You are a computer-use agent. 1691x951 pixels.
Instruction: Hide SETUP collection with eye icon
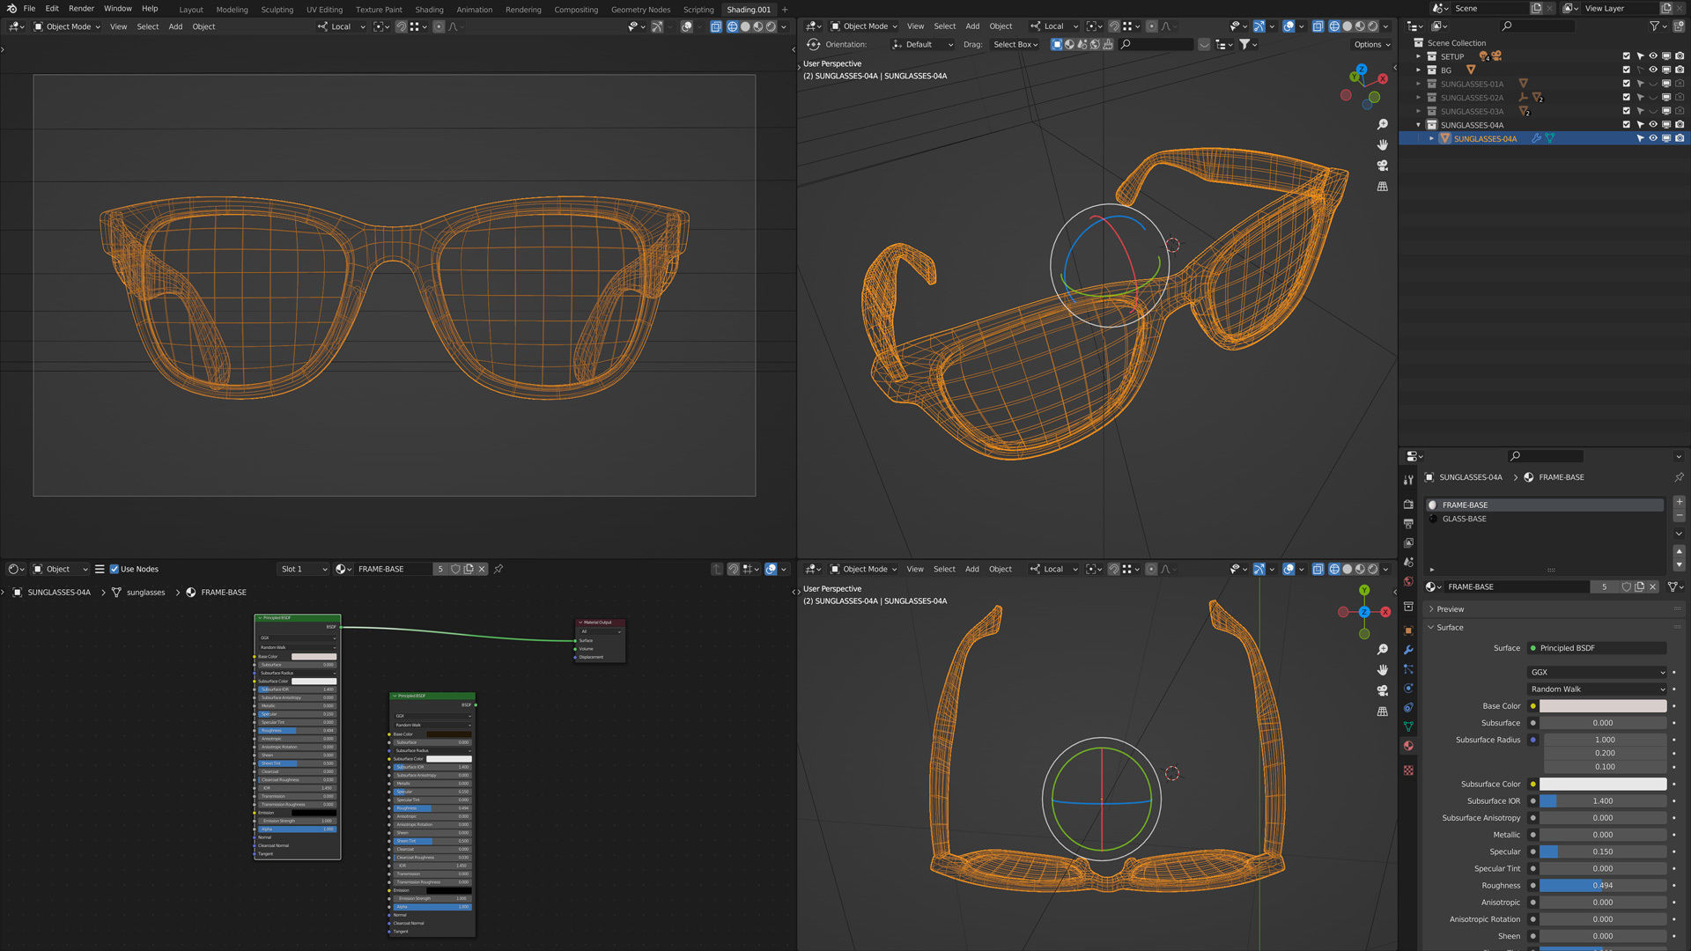click(x=1653, y=56)
